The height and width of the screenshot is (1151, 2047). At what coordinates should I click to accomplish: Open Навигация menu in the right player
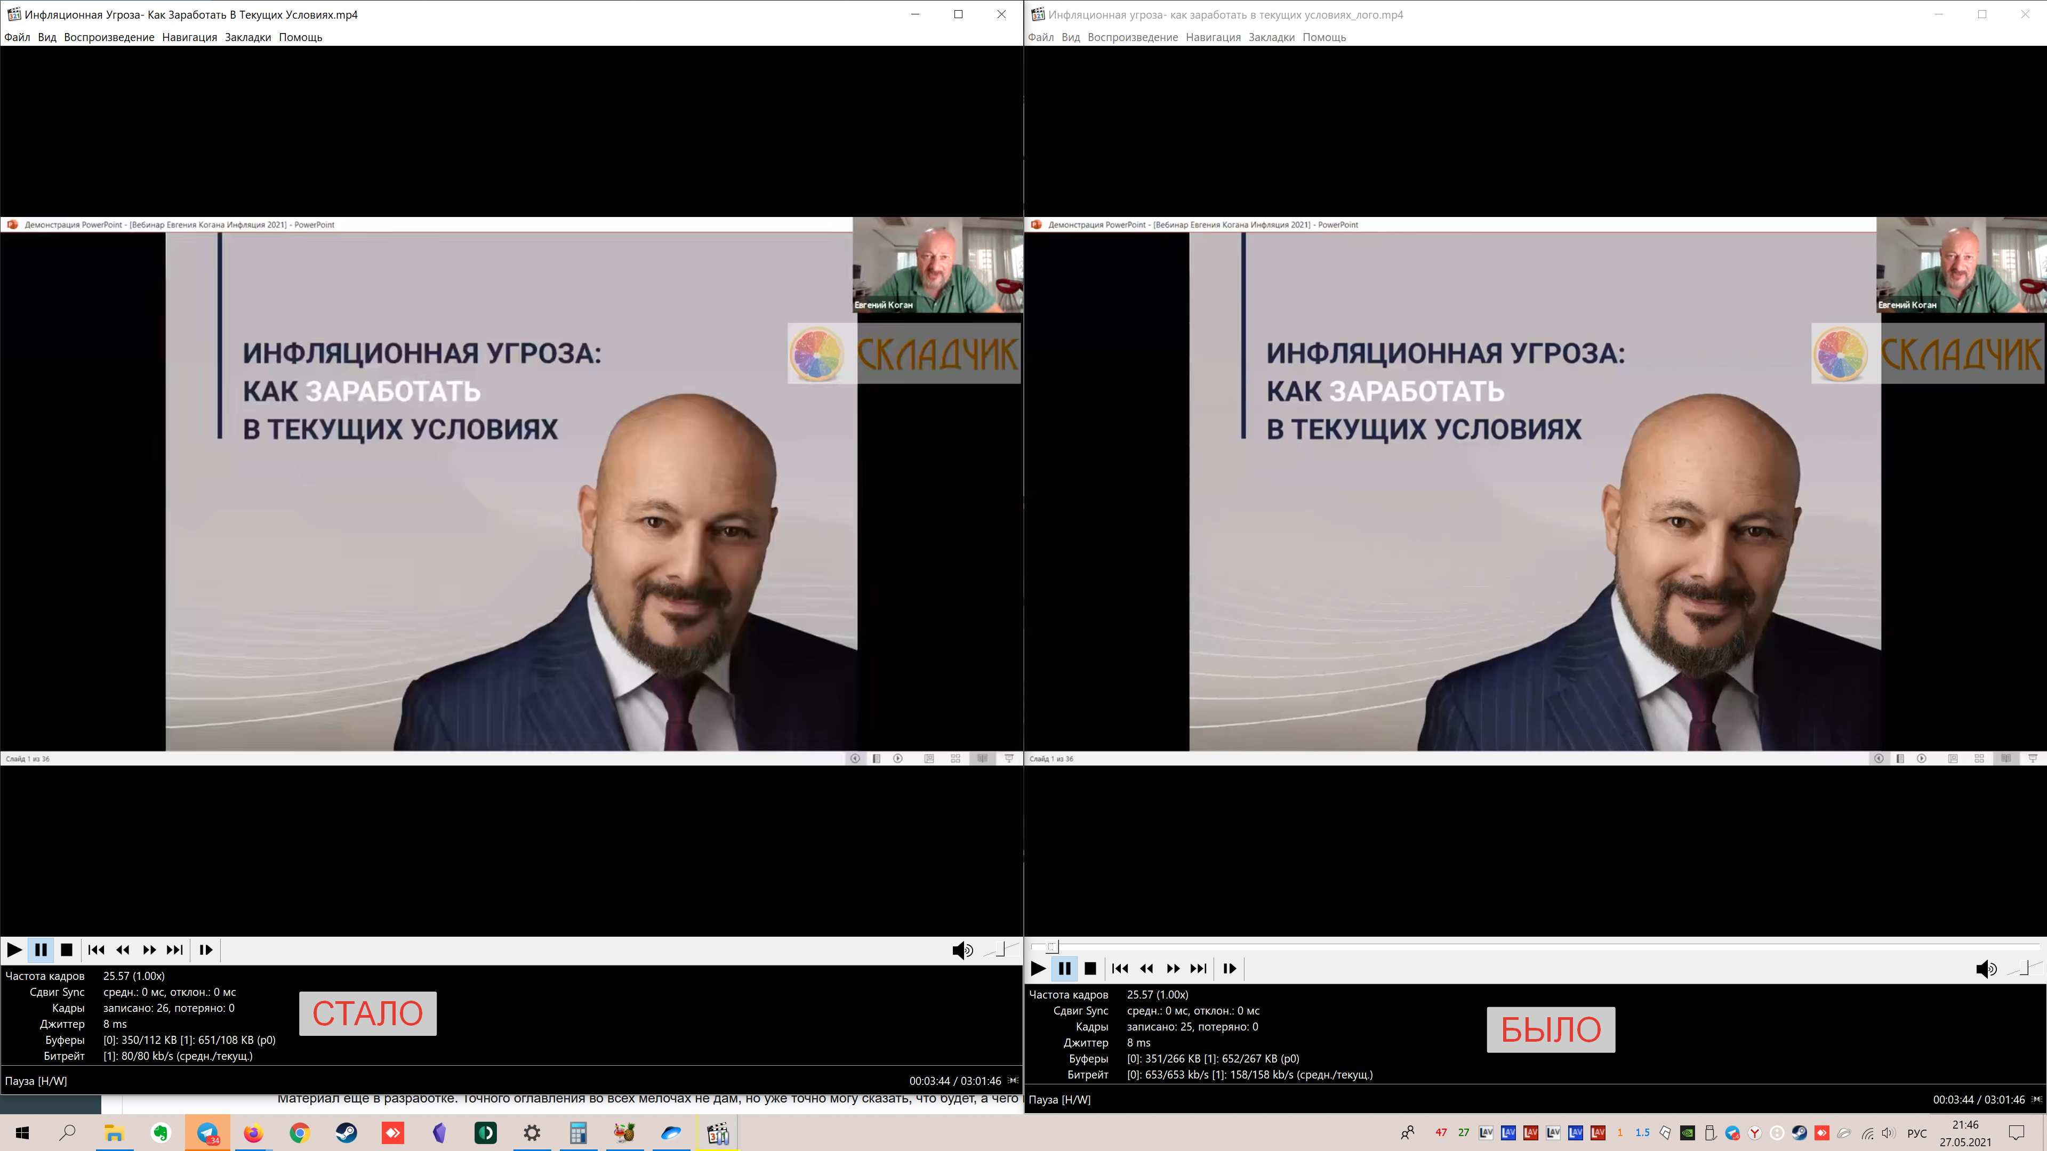tap(1213, 37)
